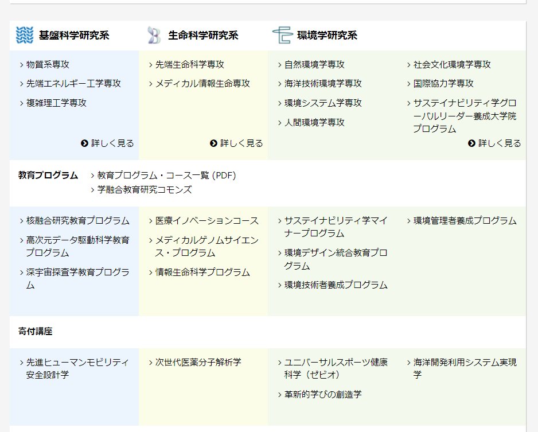The width and height of the screenshot is (538, 432).
Task: Open サステイナビリティ学グローバルリーダー養成大学院プログラム
Action: coord(465,116)
